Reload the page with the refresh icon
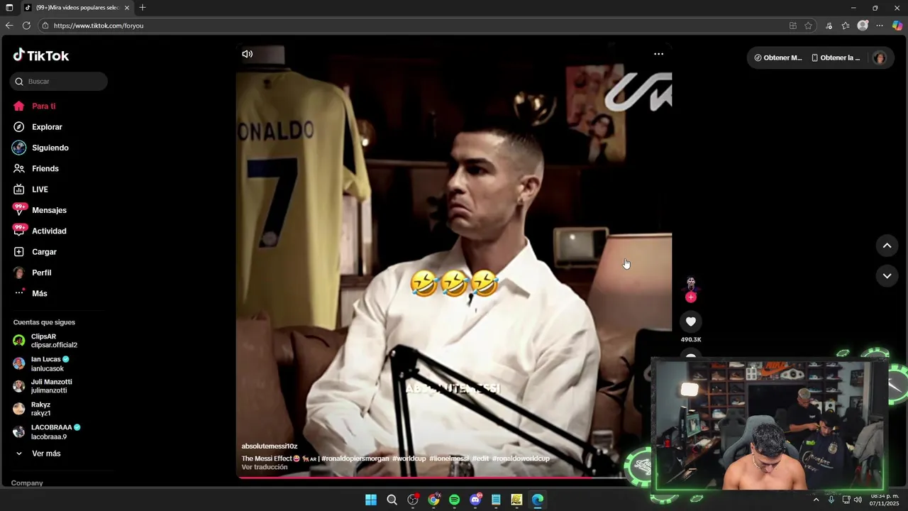 click(26, 26)
